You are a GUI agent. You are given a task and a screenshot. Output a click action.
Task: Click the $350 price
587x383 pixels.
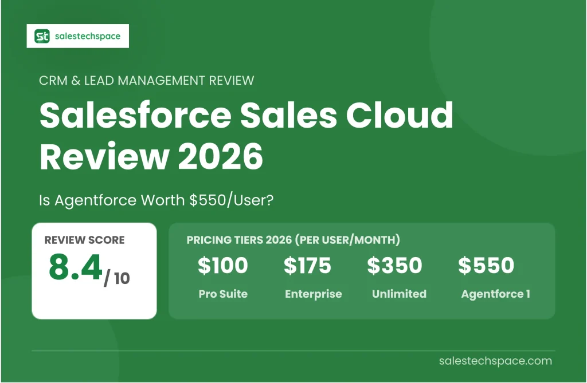[394, 265]
